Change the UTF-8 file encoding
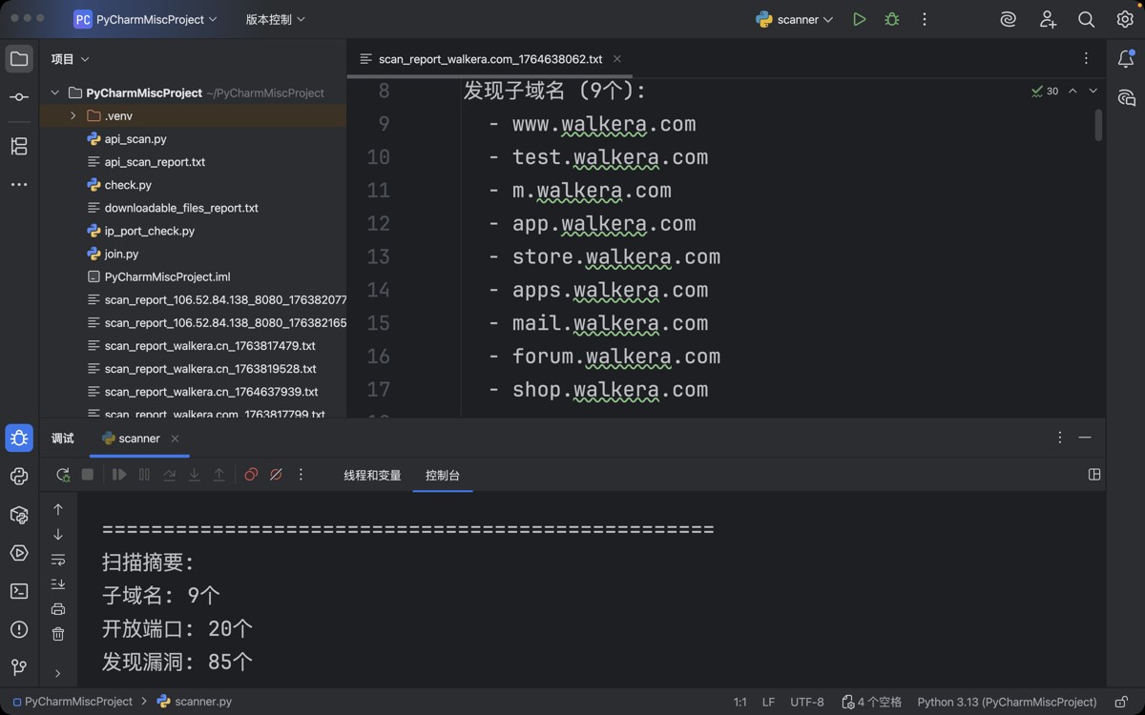 tap(808, 702)
